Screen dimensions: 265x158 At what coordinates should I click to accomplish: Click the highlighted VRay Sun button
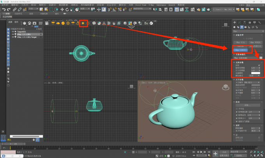point(240,50)
